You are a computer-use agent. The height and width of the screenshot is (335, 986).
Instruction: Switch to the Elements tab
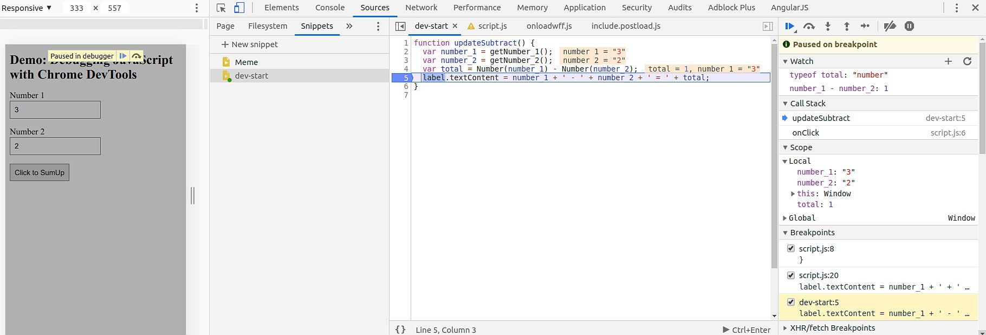(x=282, y=8)
